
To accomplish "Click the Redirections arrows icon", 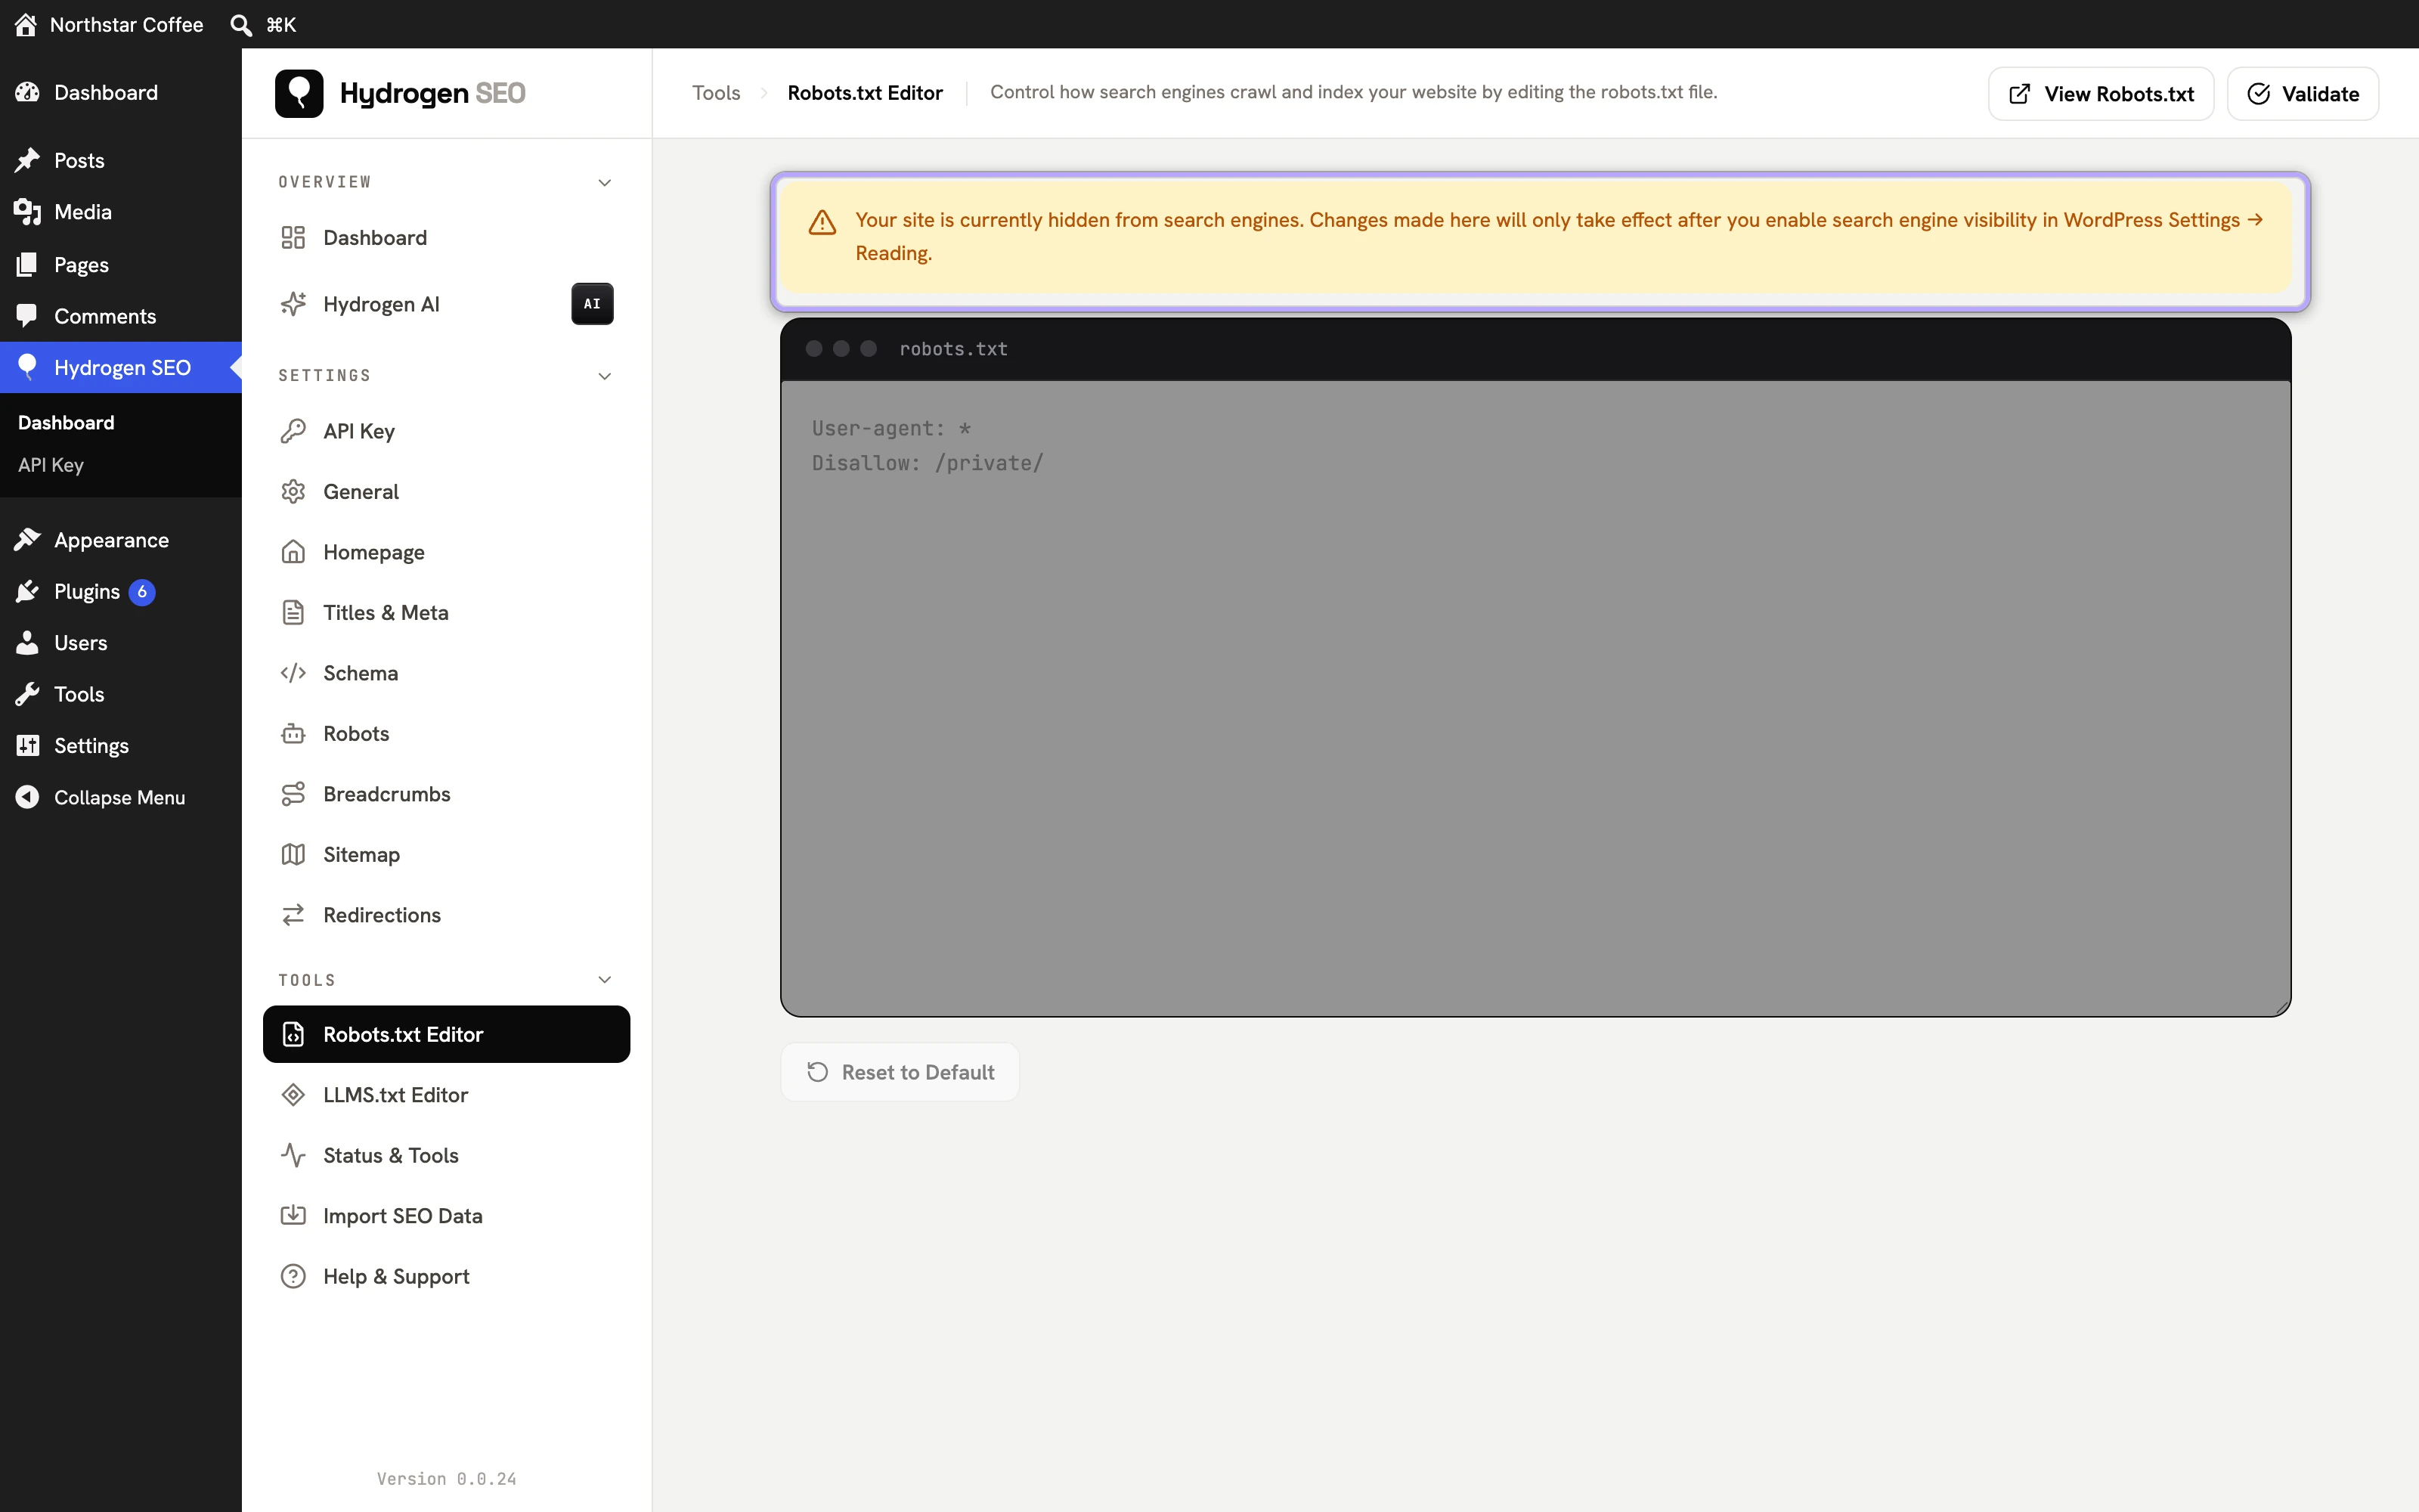I will 293,915.
